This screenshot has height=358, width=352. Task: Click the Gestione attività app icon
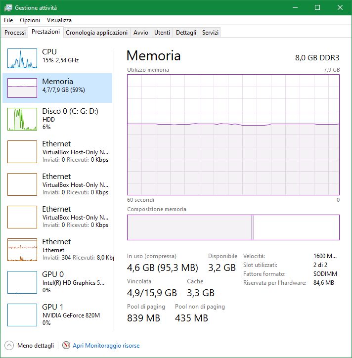[8, 8]
